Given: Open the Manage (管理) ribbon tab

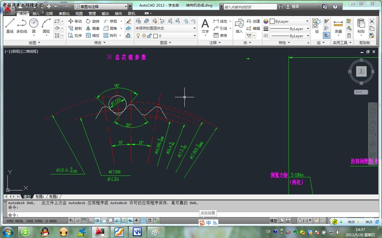Looking at the screenshot, I should pos(92,13).
